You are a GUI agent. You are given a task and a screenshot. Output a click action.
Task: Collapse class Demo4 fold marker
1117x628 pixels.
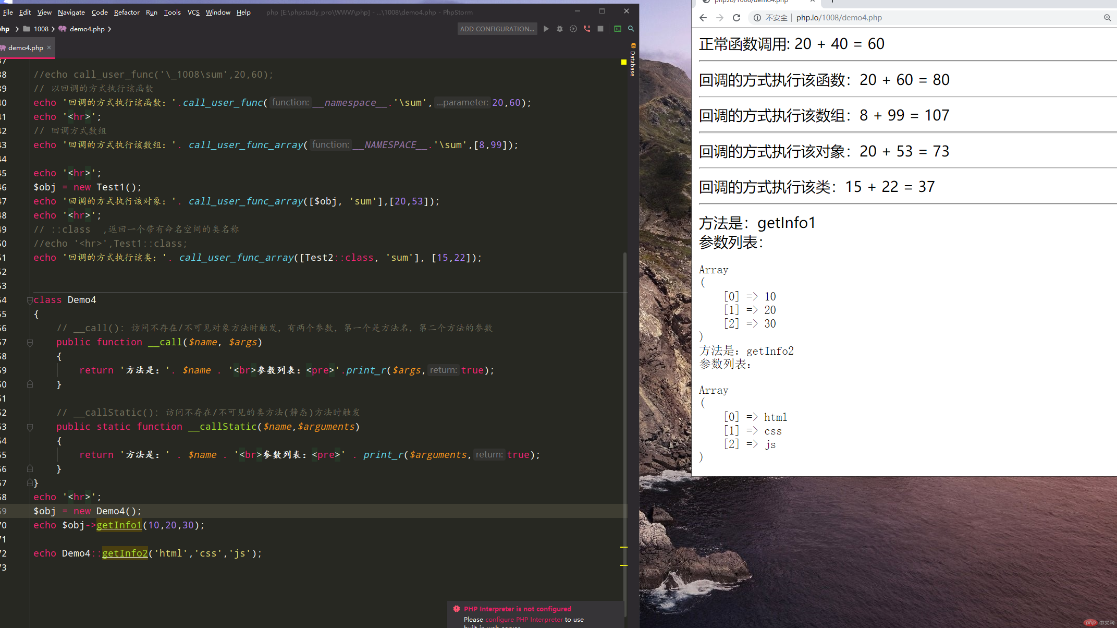pyautogui.click(x=30, y=300)
